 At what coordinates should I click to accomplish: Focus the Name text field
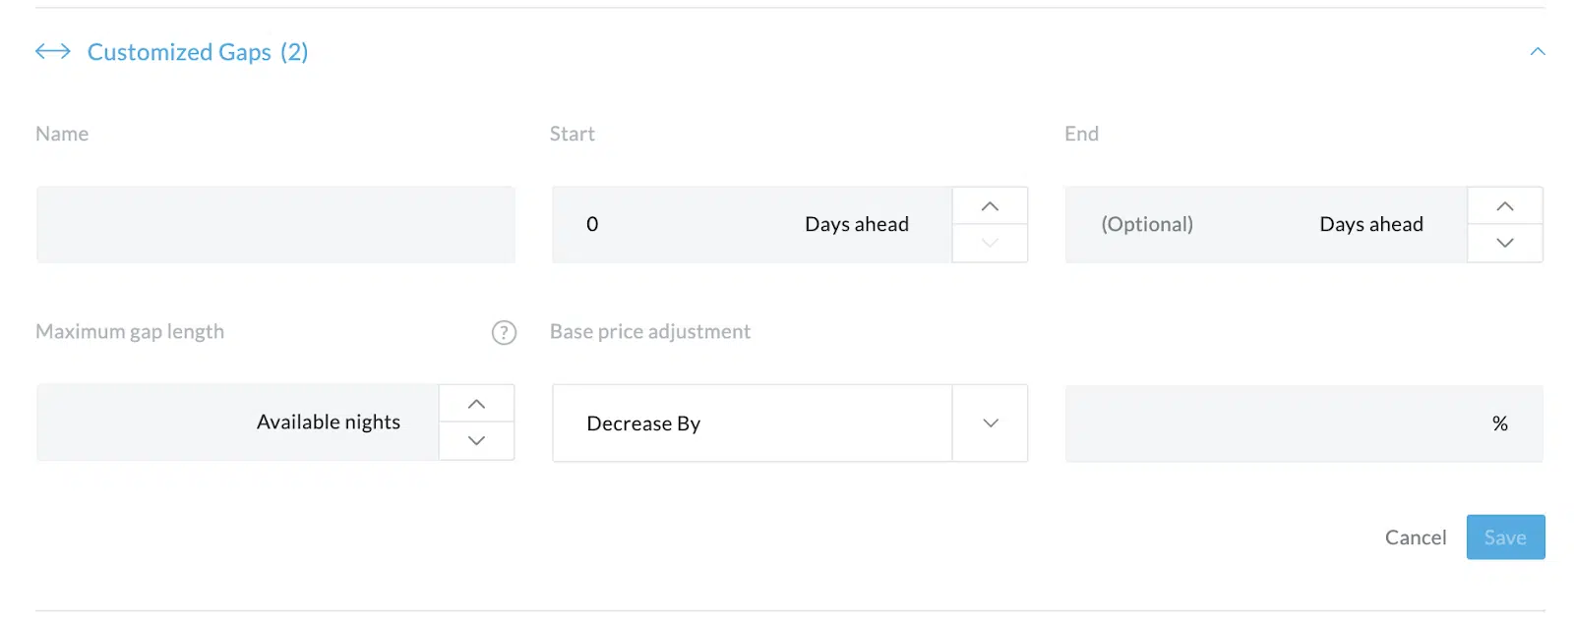point(275,225)
